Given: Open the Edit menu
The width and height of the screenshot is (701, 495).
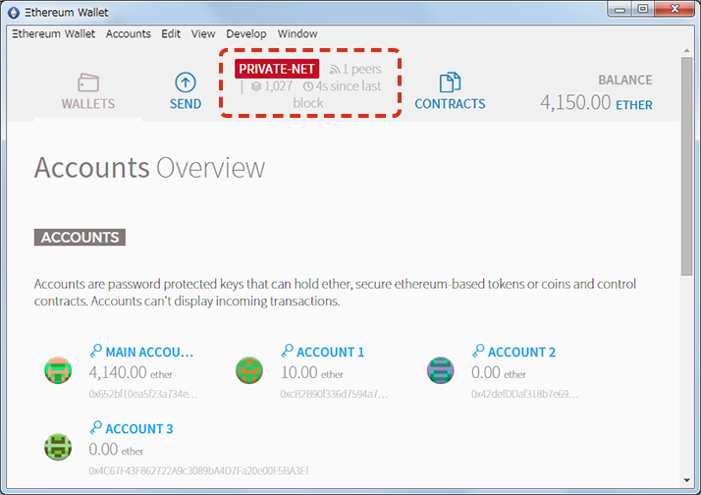Looking at the screenshot, I should coord(171,34).
